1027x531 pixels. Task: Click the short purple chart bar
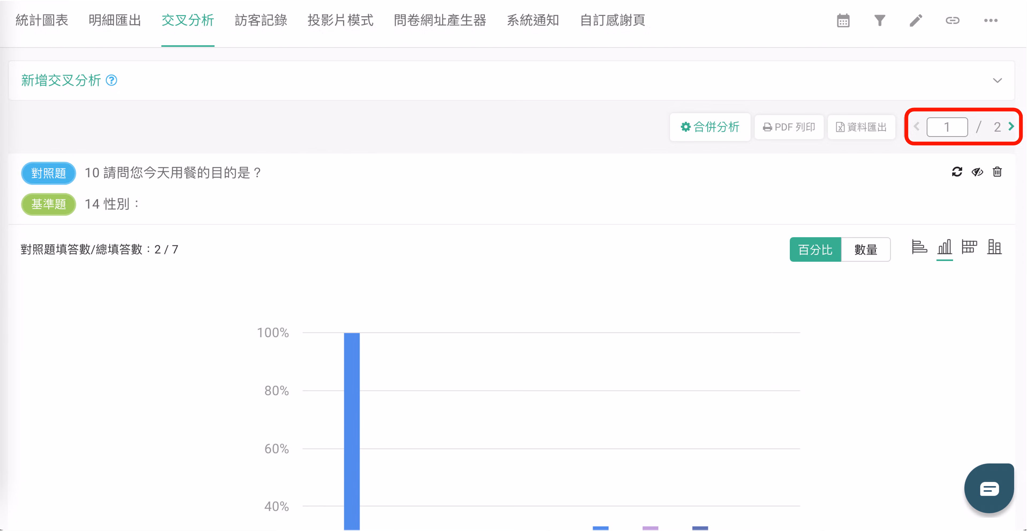[x=650, y=528]
